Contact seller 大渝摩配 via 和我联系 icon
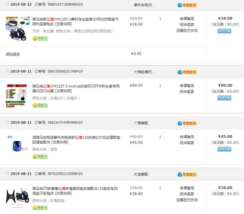Viewport: 244px width, 214px height. (x=187, y=174)
